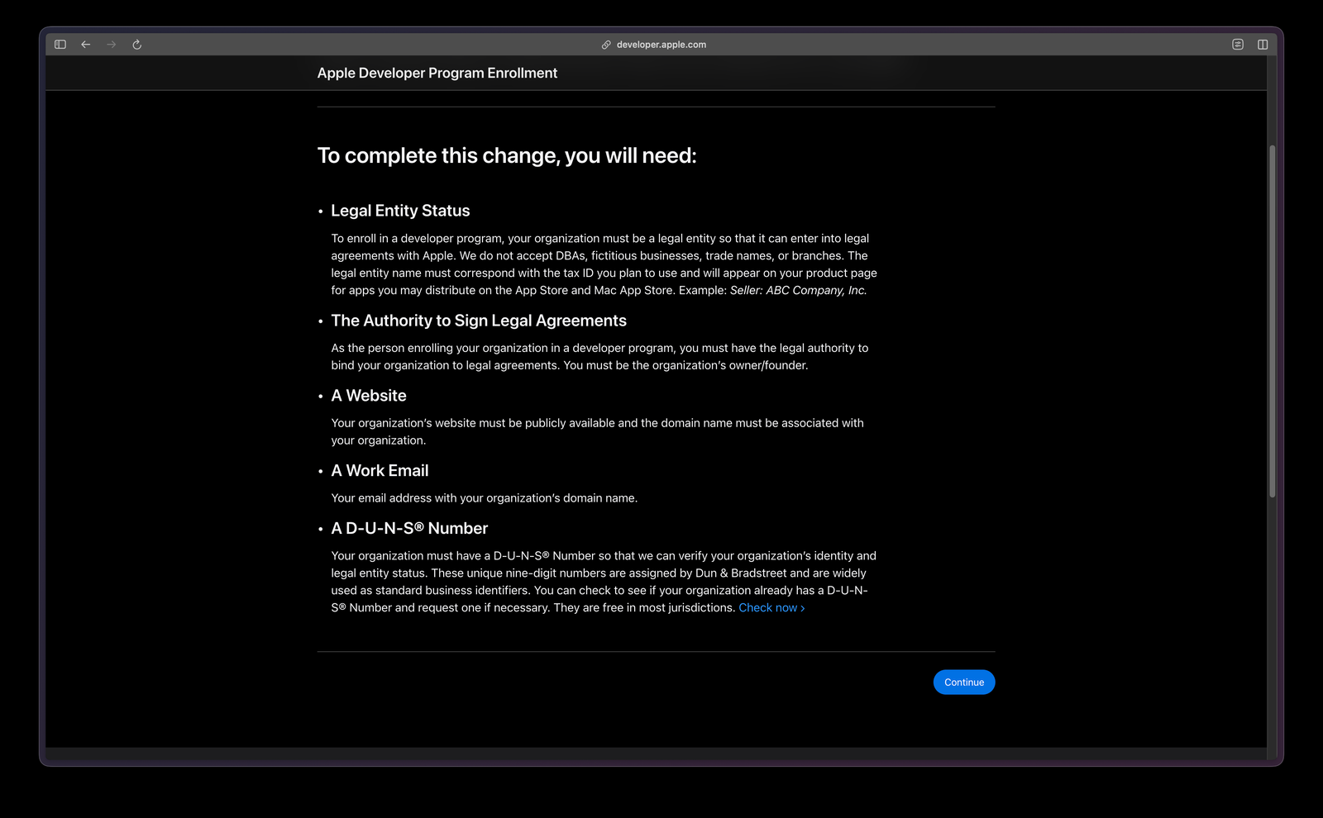The height and width of the screenshot is (818, 1323).
Task: Click paragraph starting 'Your organization's website must be'
Action: 598,431
